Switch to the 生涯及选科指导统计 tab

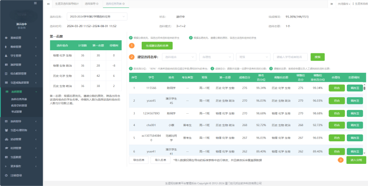click(x=66, y=4)
